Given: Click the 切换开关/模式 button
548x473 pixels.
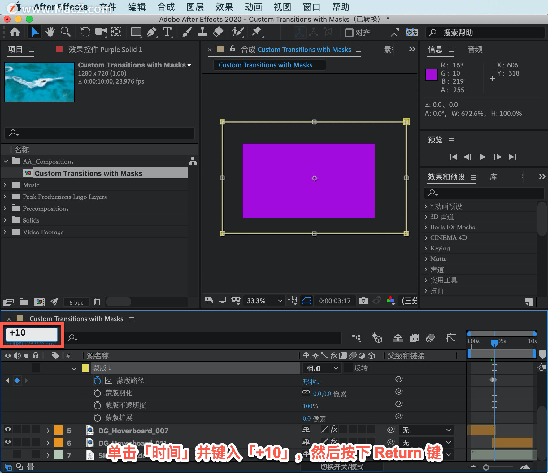Looking at the screenshot, I should coord(342,467).
